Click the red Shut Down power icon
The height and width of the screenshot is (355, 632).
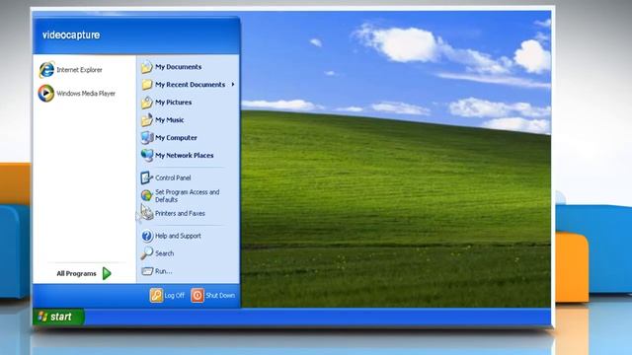pyautogui.click(x=197, y=295)
